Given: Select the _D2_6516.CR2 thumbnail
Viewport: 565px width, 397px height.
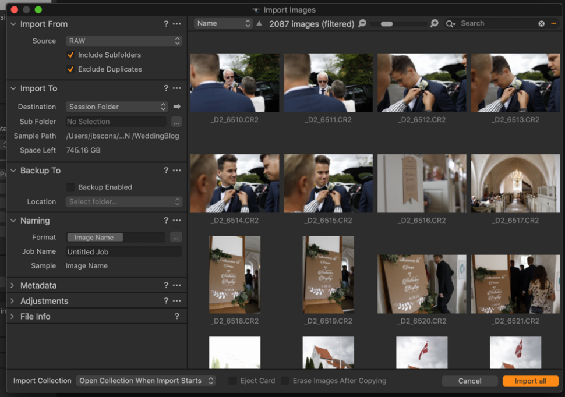Looking at the screenshot, I should (x=422, y=183).
